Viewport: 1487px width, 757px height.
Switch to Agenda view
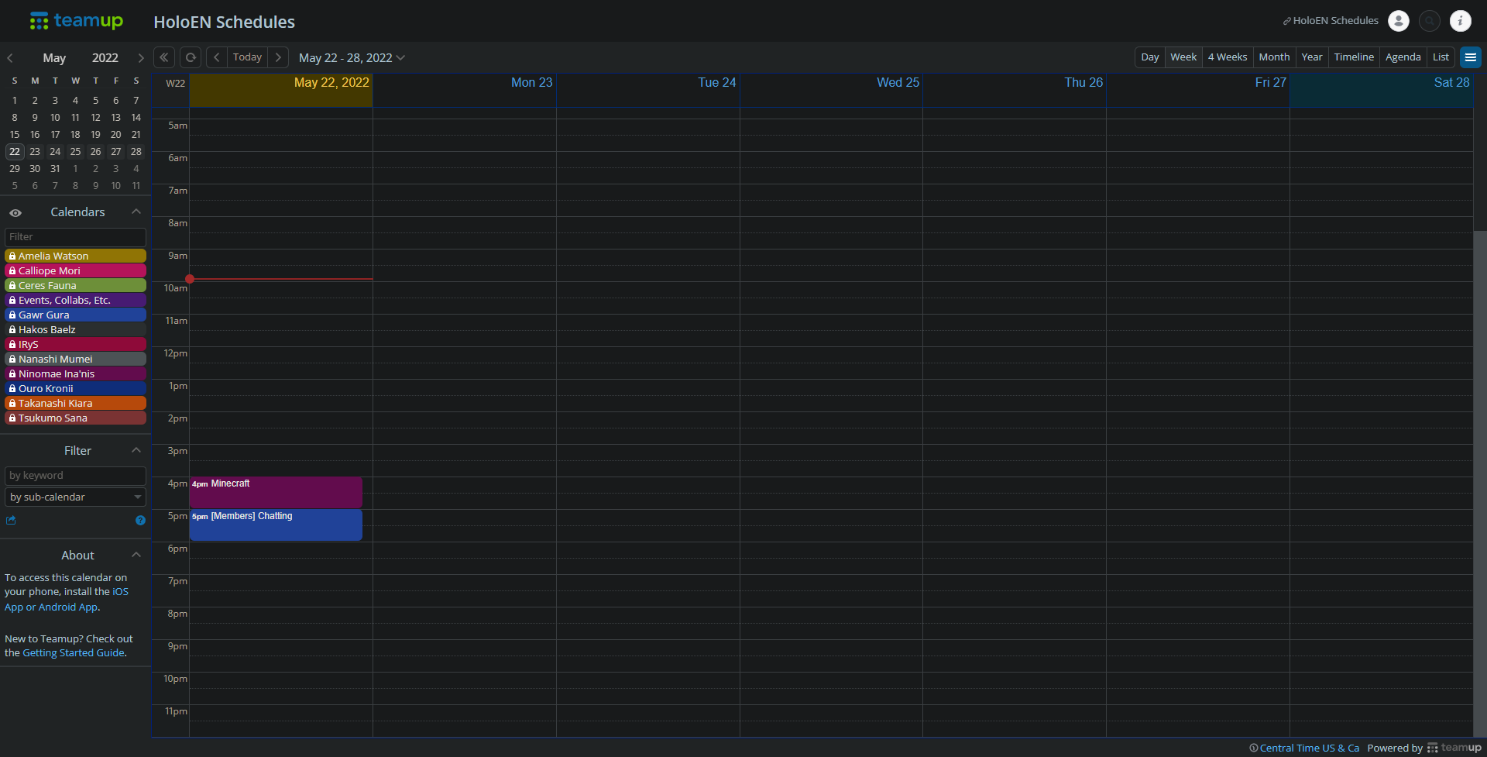(1403, 57)
